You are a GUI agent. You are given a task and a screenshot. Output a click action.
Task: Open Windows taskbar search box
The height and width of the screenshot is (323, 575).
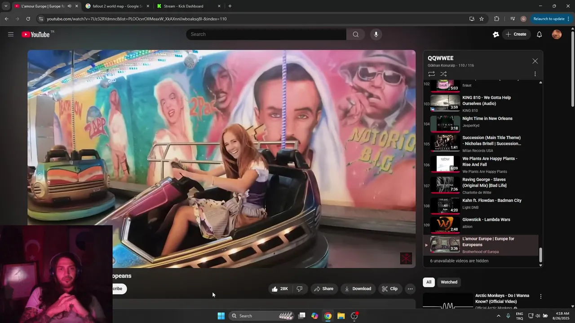click(x=262, y=316)
